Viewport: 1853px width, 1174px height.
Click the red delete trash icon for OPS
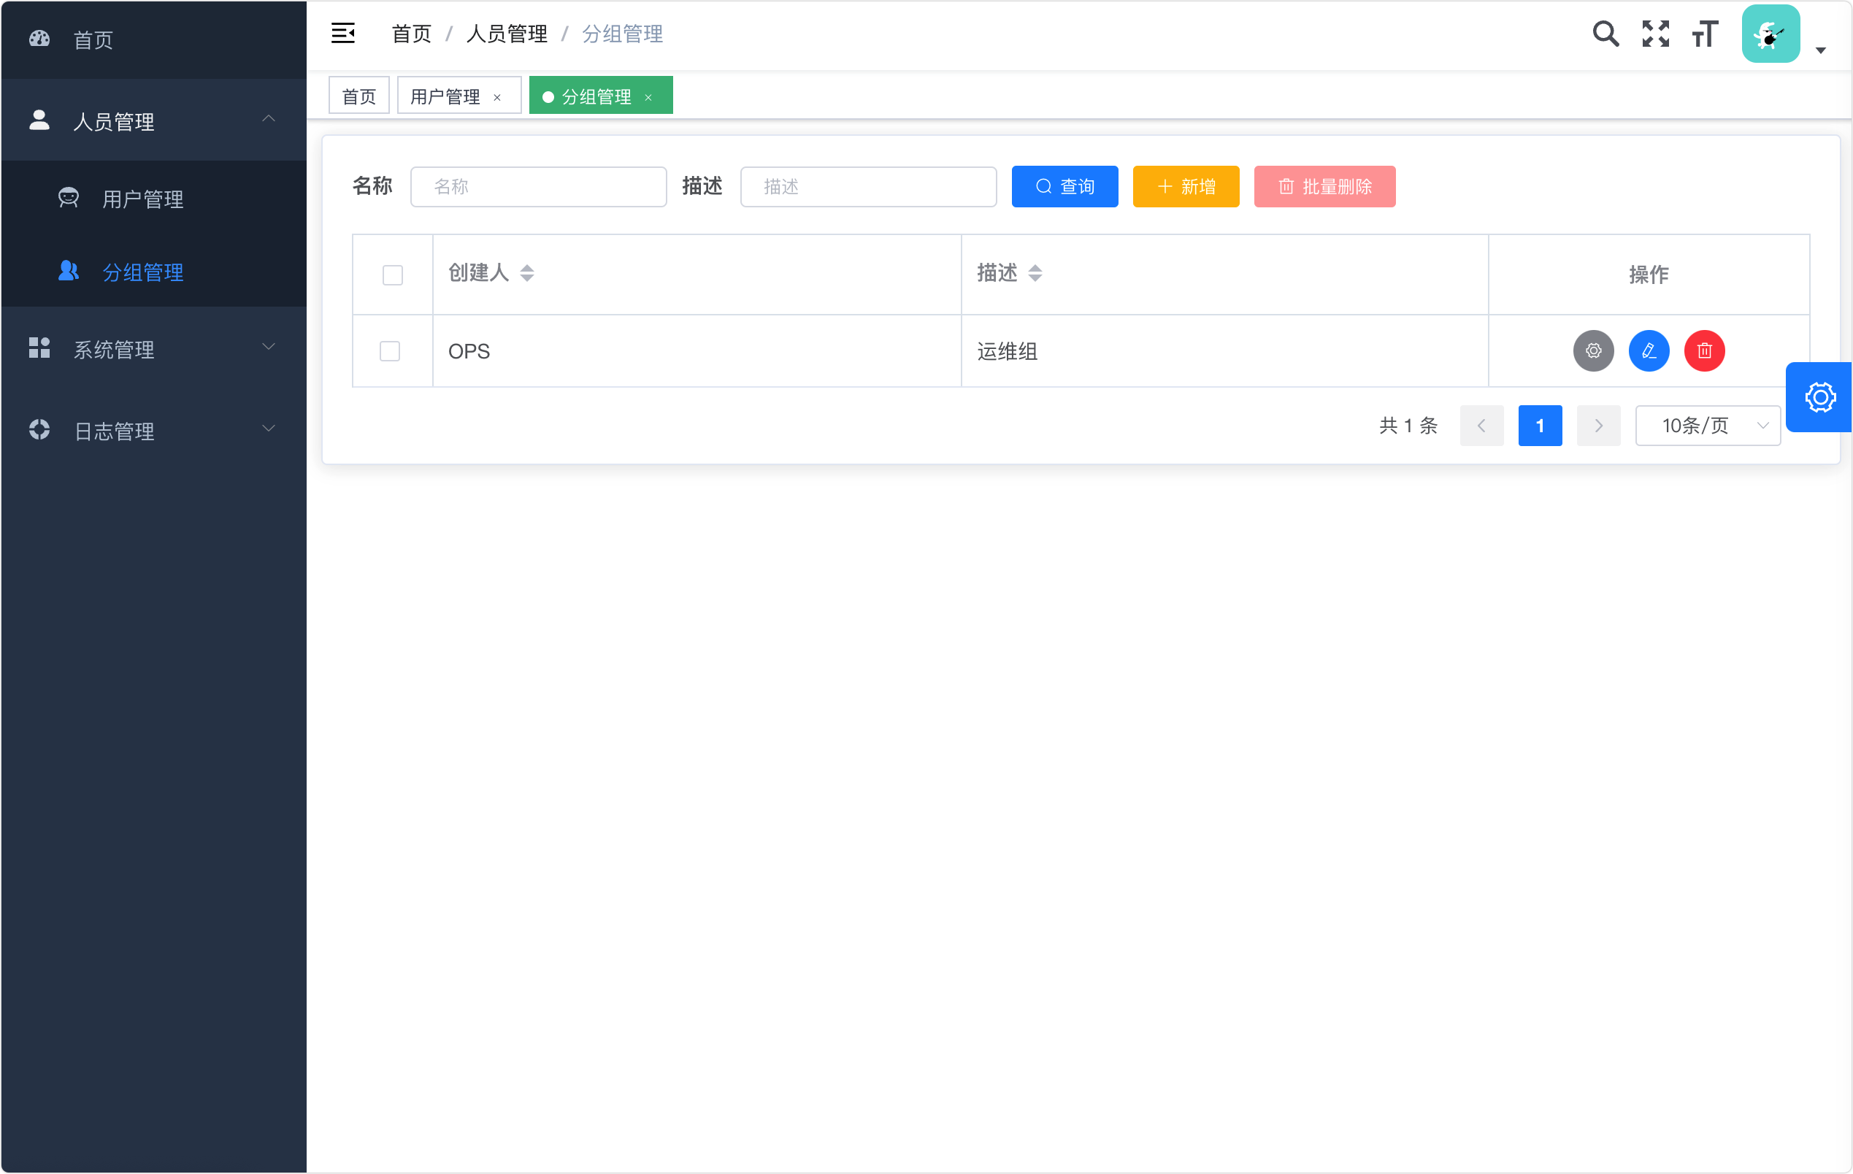[x=1704, y=351]
